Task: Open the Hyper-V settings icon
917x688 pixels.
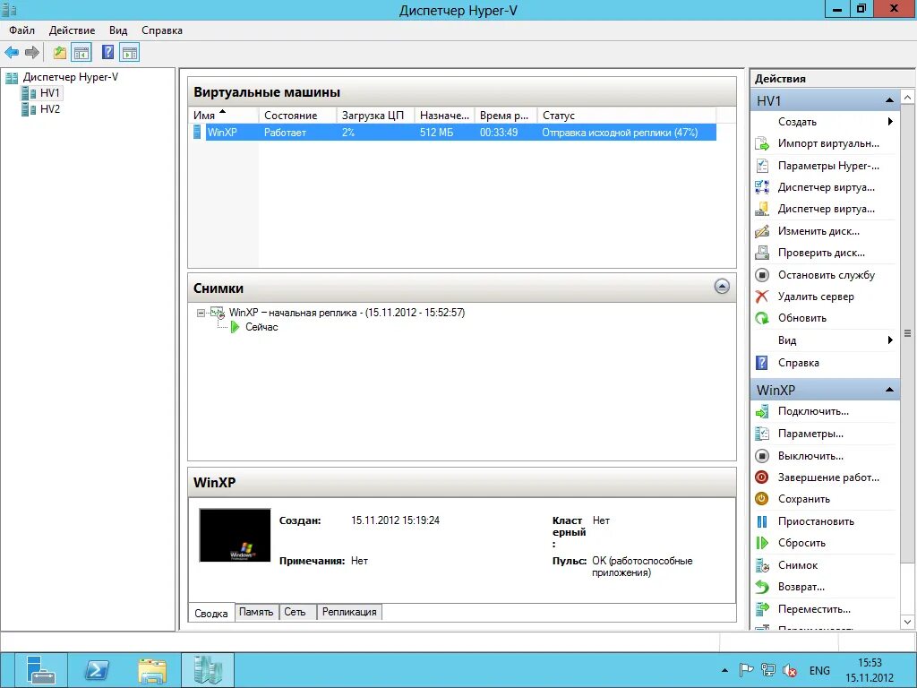Action: pos(762,166)
